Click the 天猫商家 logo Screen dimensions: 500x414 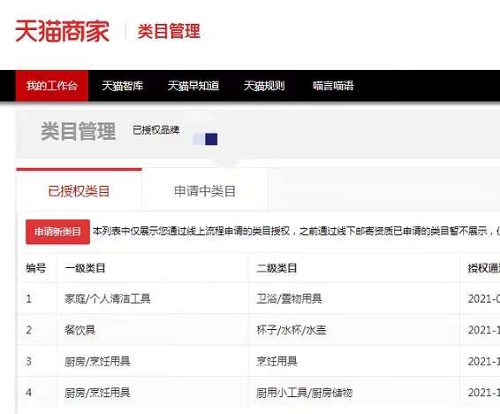pyautogui.click(x=62, y=31)
